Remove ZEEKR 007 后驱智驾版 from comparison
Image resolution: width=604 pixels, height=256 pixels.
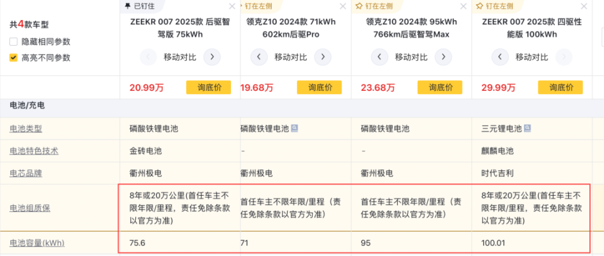[x=232, y=6]
